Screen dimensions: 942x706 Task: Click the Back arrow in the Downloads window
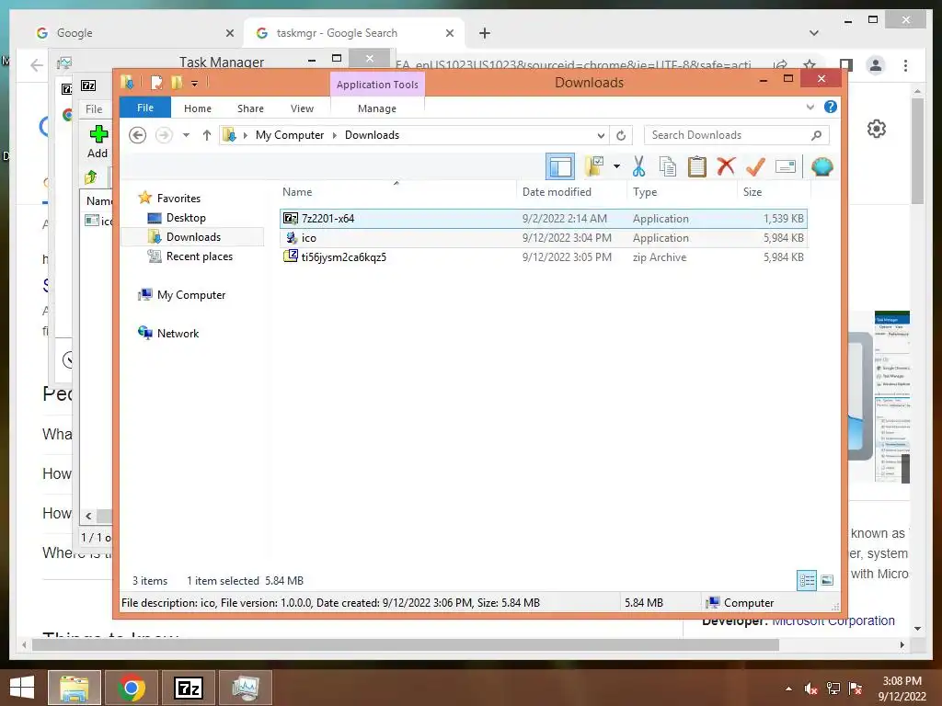pyautogui.click(x=138, y=135)
